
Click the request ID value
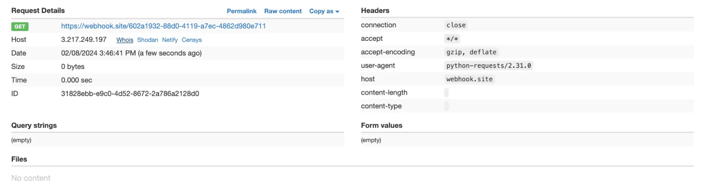[x=130, y=94]
